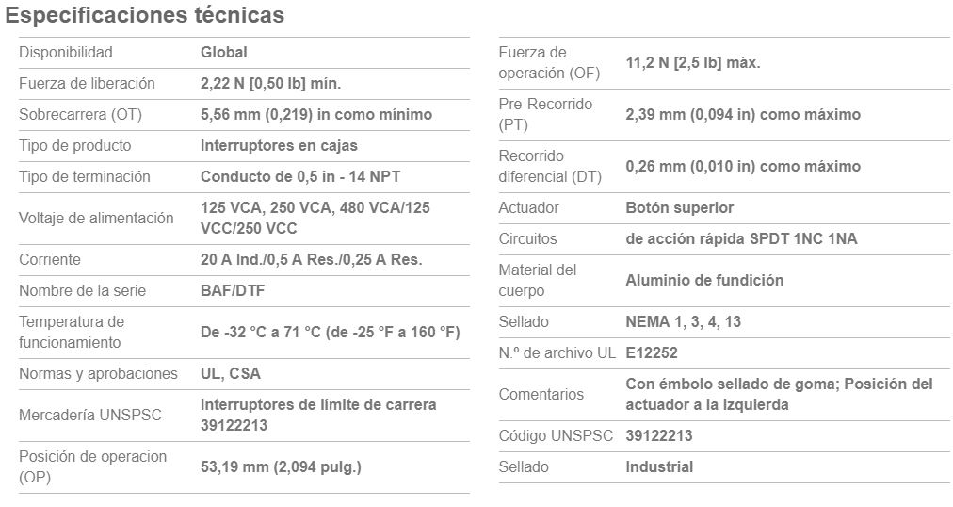This screenshot has width=953, height=507.
Task: Click the Mercadería UNSPSC label
Action: point(90,416)
